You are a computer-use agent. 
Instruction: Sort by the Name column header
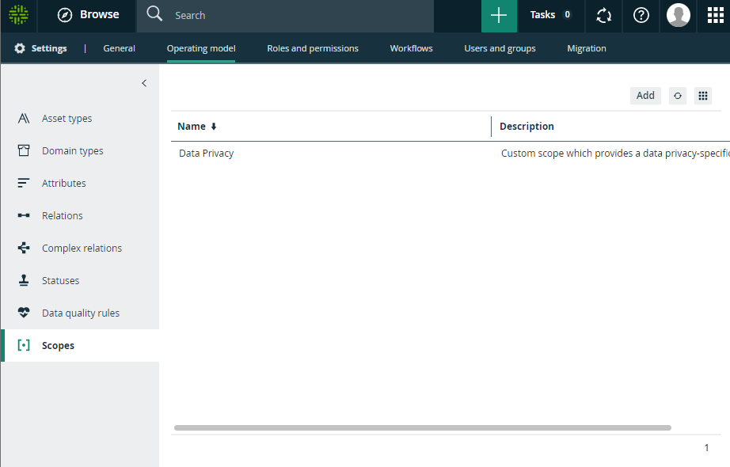[192, 127]
